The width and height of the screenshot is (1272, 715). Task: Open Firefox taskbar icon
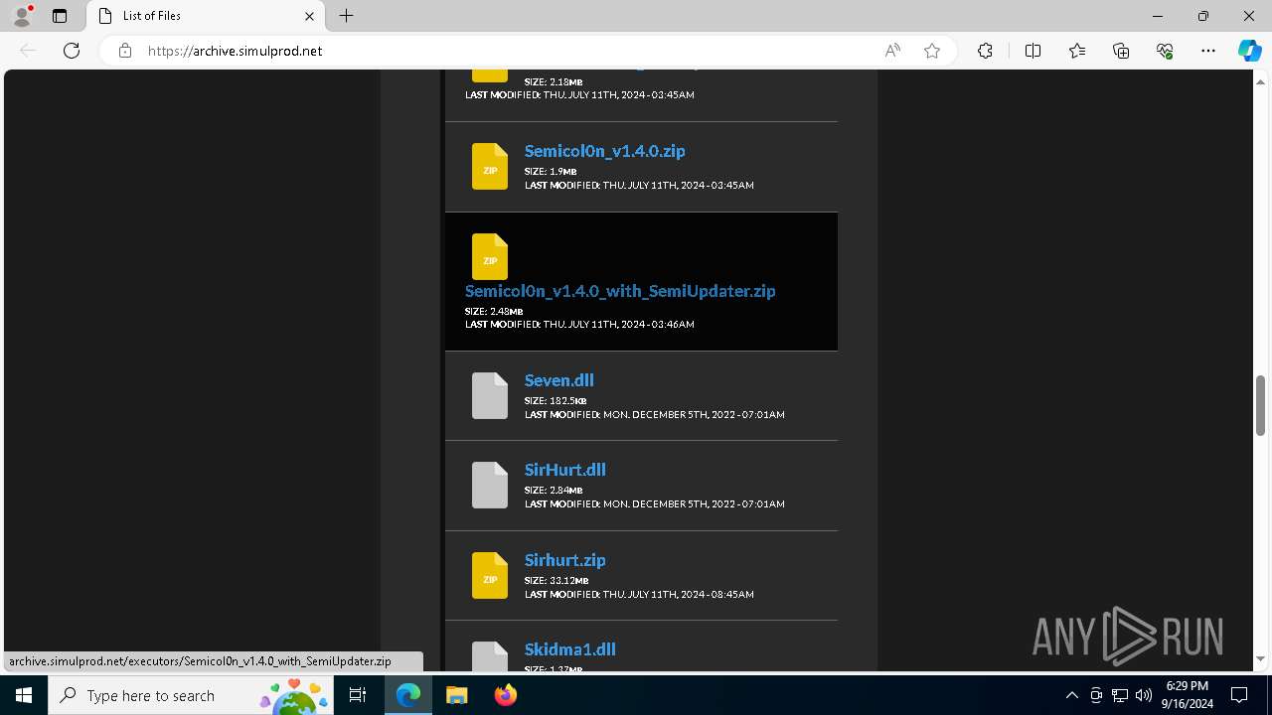click(x=505, y=695)
